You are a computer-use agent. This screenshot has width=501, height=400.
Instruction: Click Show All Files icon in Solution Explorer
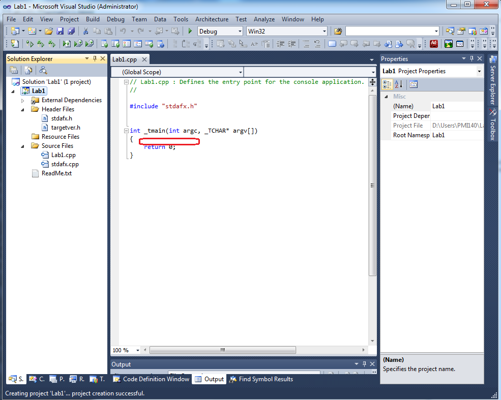coord(28,70)
